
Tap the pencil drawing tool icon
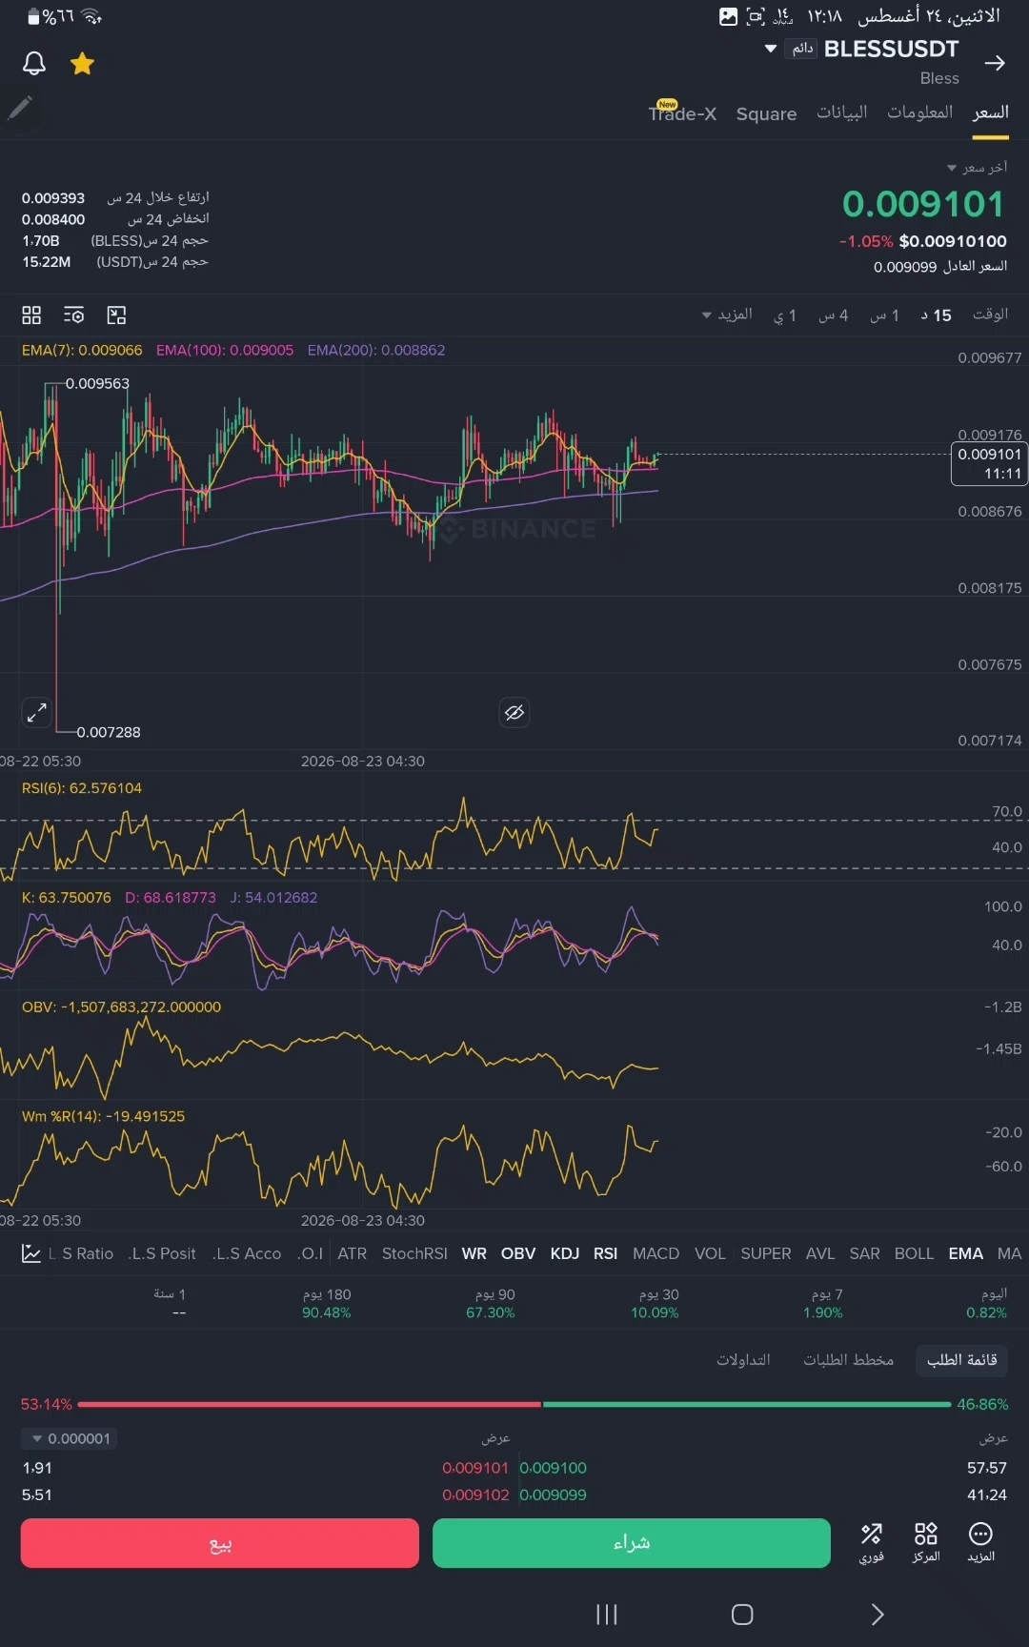coord(20,108)
